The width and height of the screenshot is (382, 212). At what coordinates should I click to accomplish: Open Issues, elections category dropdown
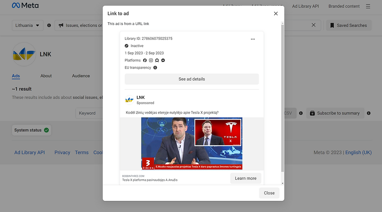pyautogui.click(x=79, y=25)
